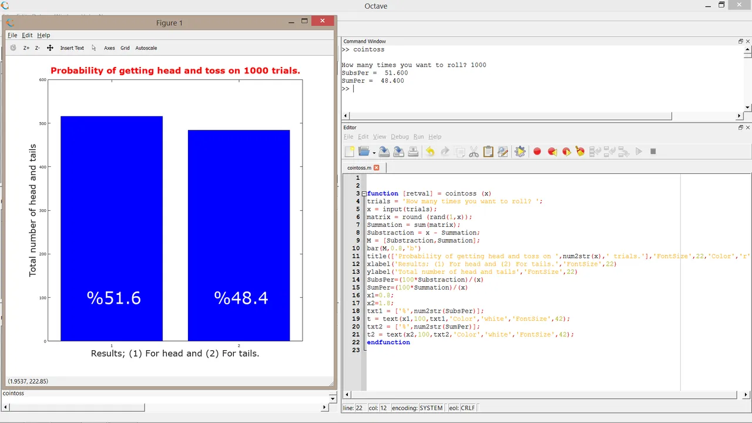Click Autoscale in Figure toolbar
Screen dimensions: 752x423
click(x=146, y=48)
